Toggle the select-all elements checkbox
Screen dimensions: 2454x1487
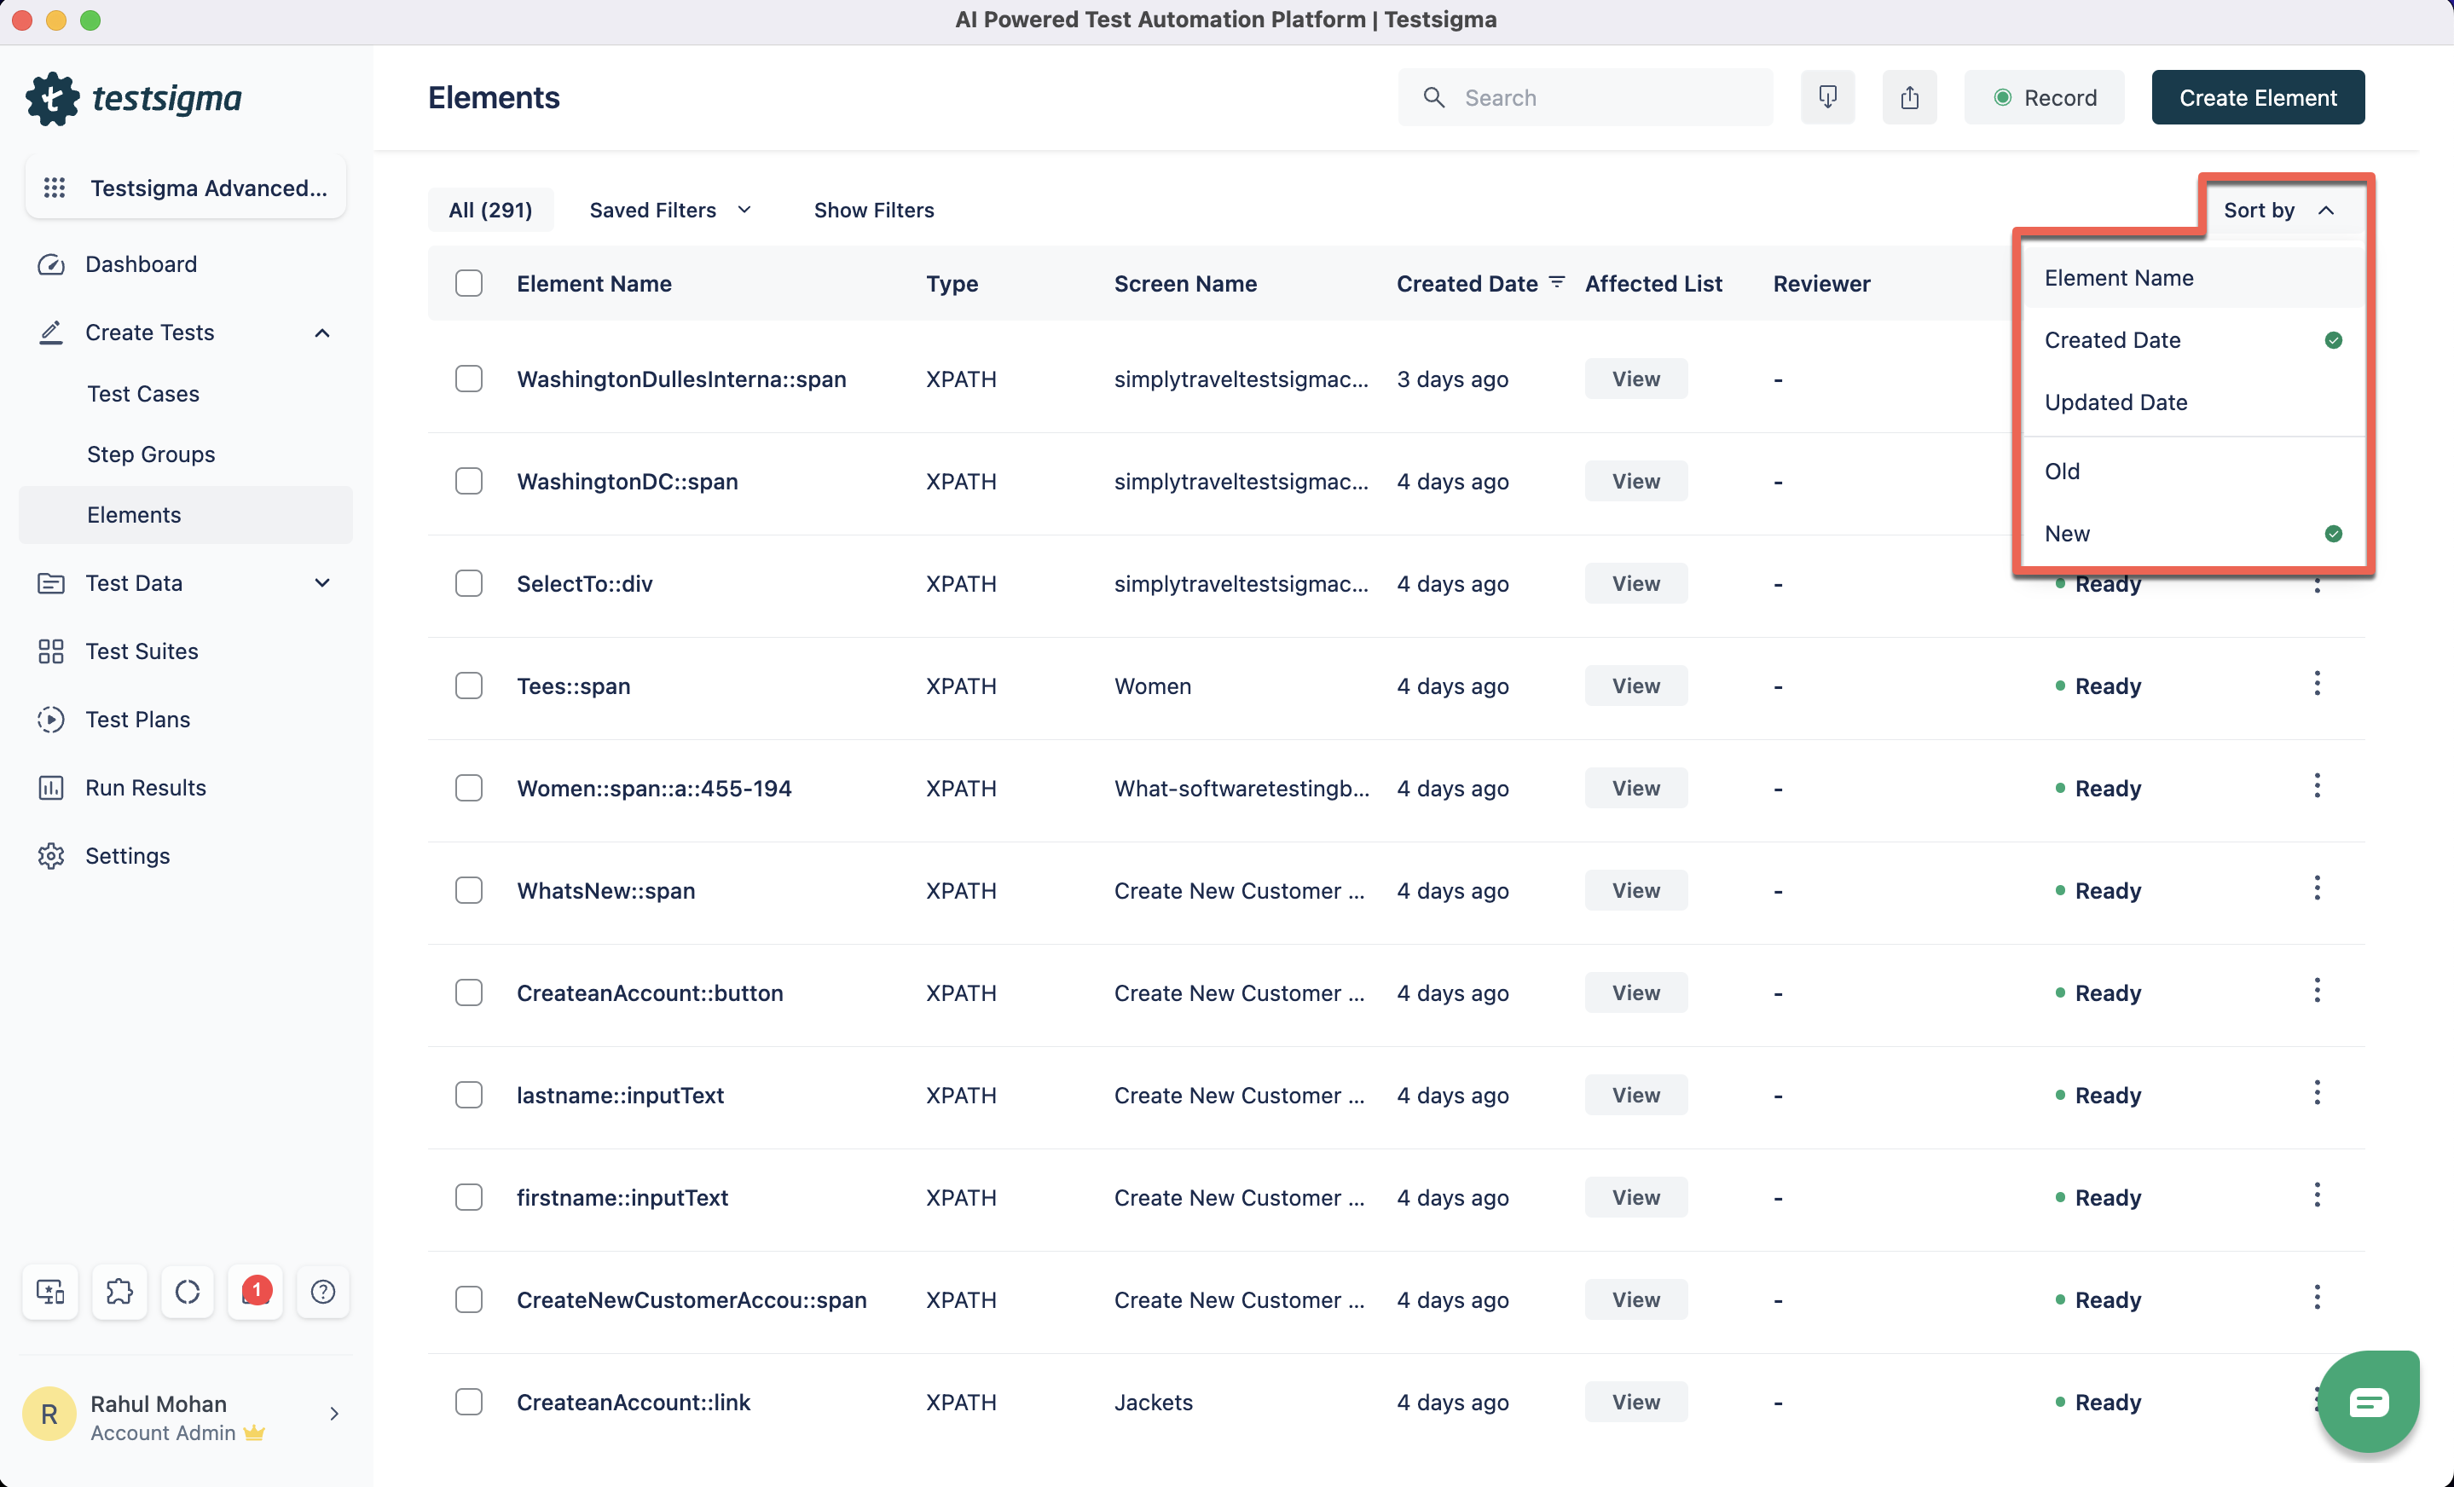click(x=468, y=282)
